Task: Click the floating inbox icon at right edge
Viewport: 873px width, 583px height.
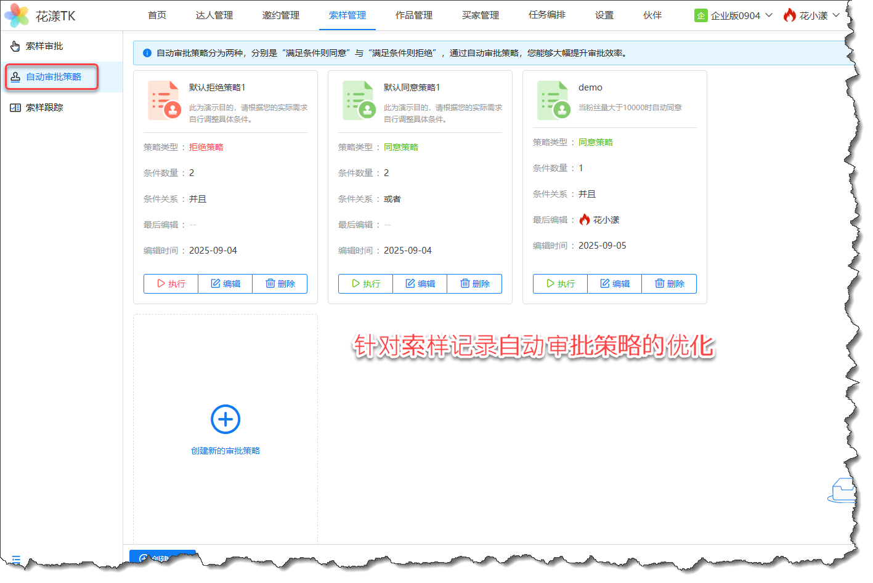Action: tap(843, 491)
